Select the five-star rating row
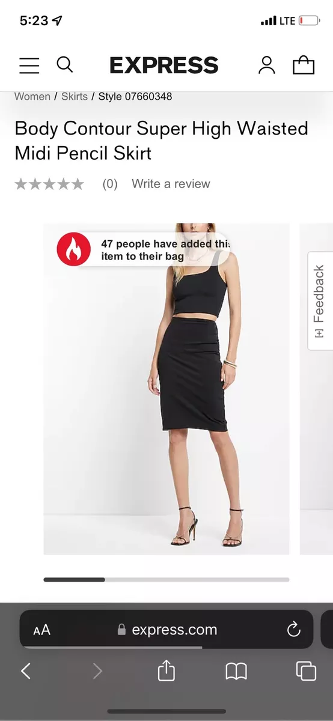This screenshot has height=721, width=333. 49,184
